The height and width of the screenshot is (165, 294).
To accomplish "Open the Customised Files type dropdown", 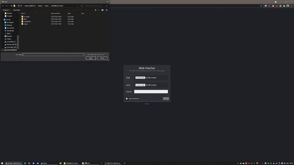I will 96,55.
